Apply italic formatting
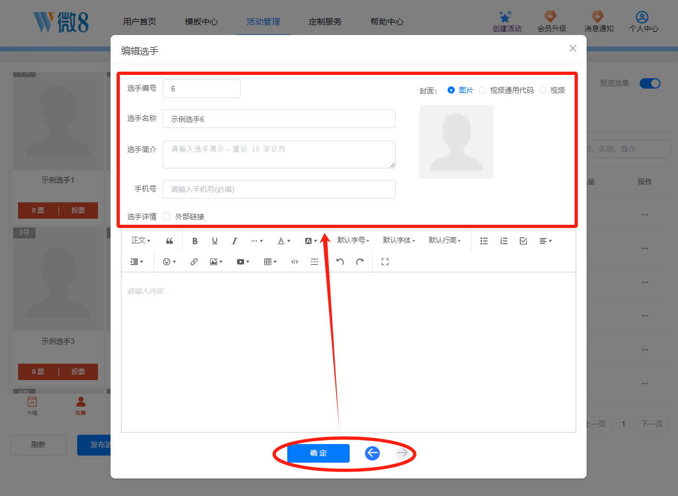678x496 pixels. (234, 241)
